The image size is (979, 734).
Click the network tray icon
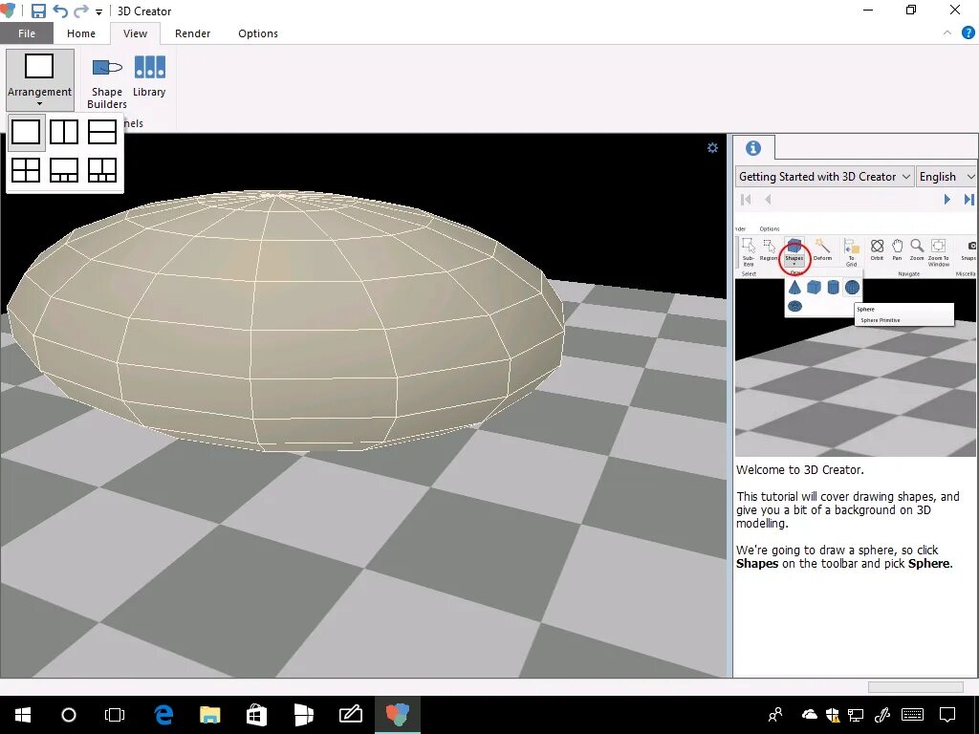(x=856, y=715)
